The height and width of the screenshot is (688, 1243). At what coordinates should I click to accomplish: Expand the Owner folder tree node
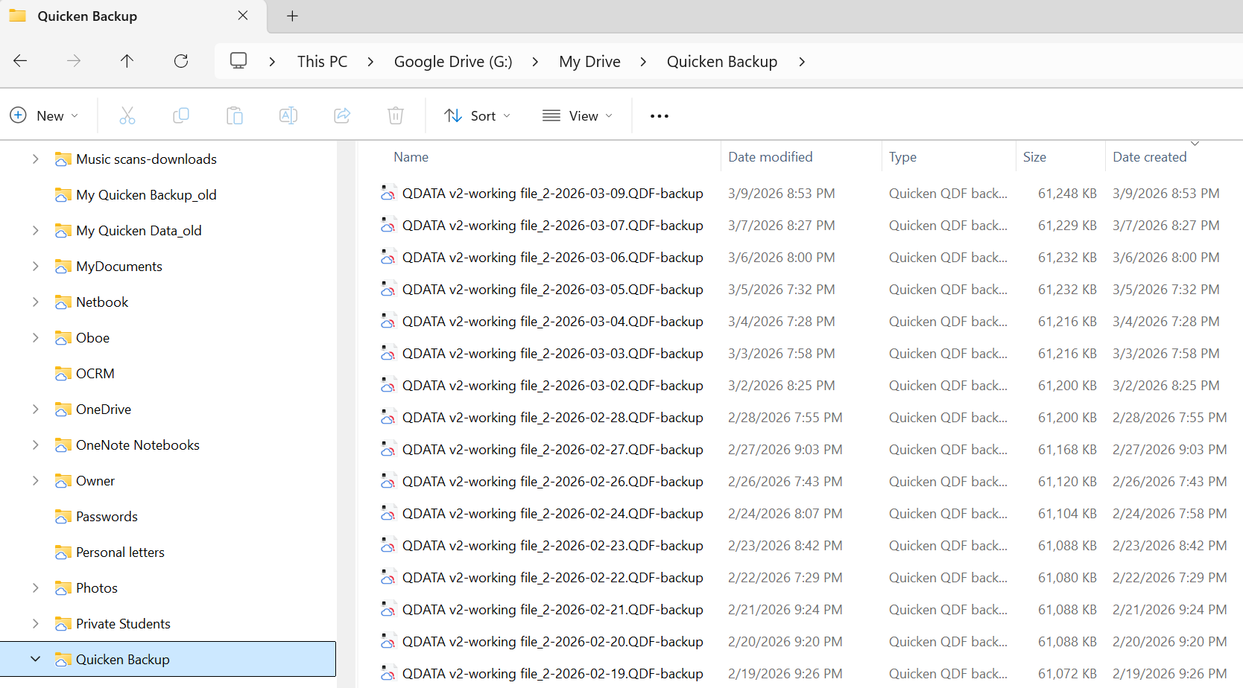click(35, 481)
